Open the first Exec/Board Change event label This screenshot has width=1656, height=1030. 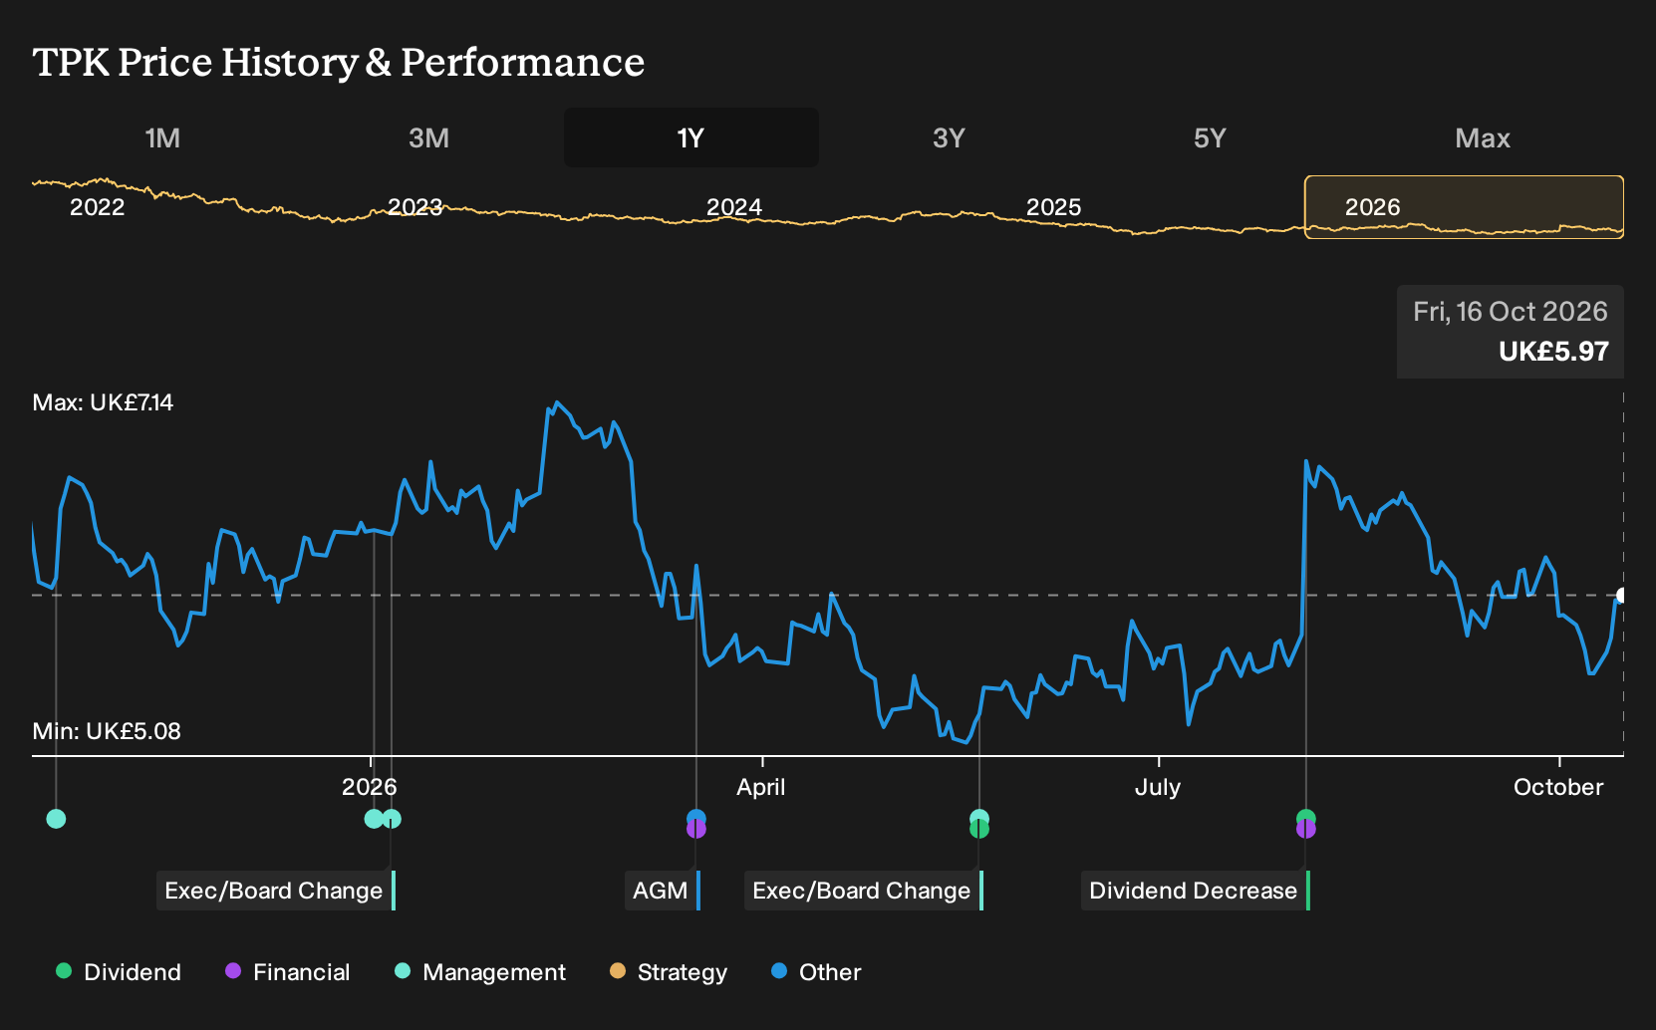coord(276,891)
